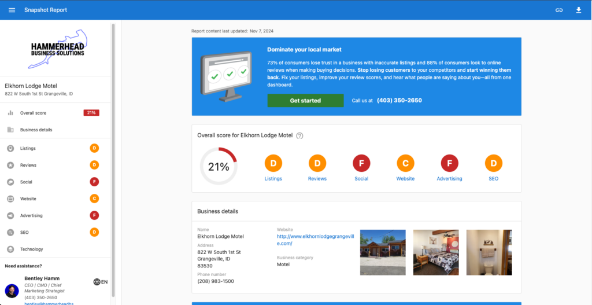Click the Website C grade badge in sidebar
The height and width of the screenshot is (305, 592).
point(94,199)
